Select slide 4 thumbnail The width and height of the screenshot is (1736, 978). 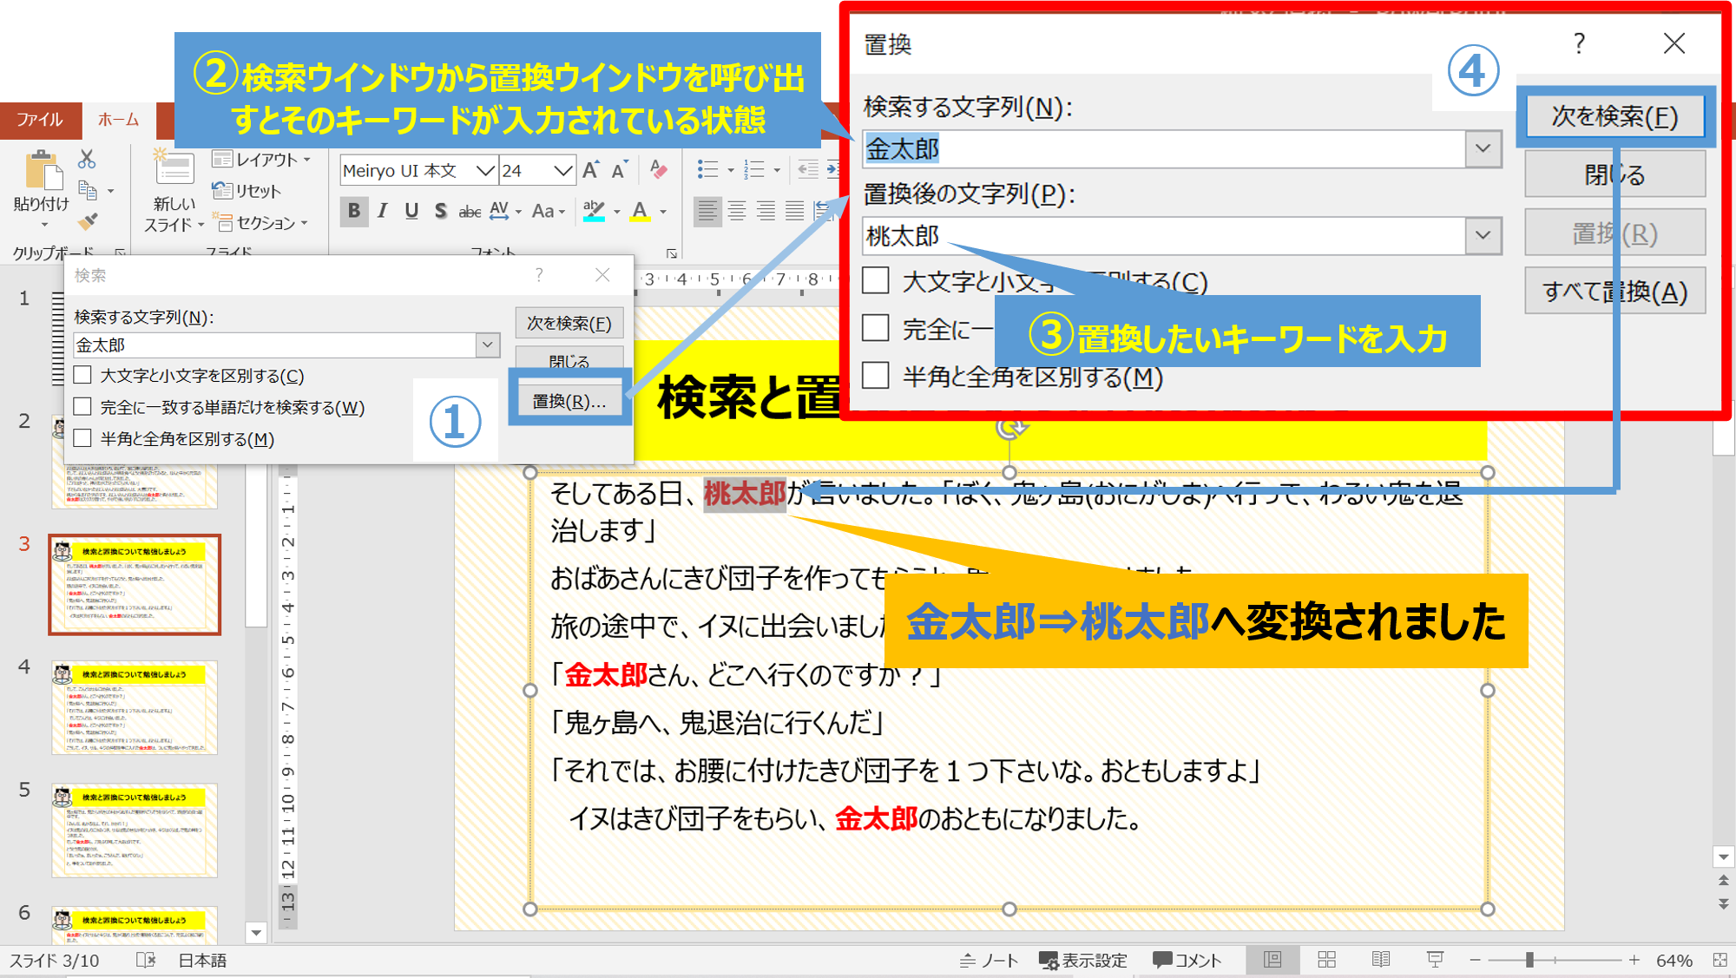(x=135, y=707)
